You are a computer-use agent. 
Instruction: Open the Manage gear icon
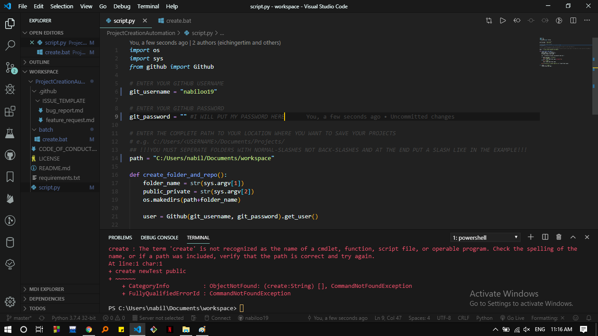pos(10,302)
